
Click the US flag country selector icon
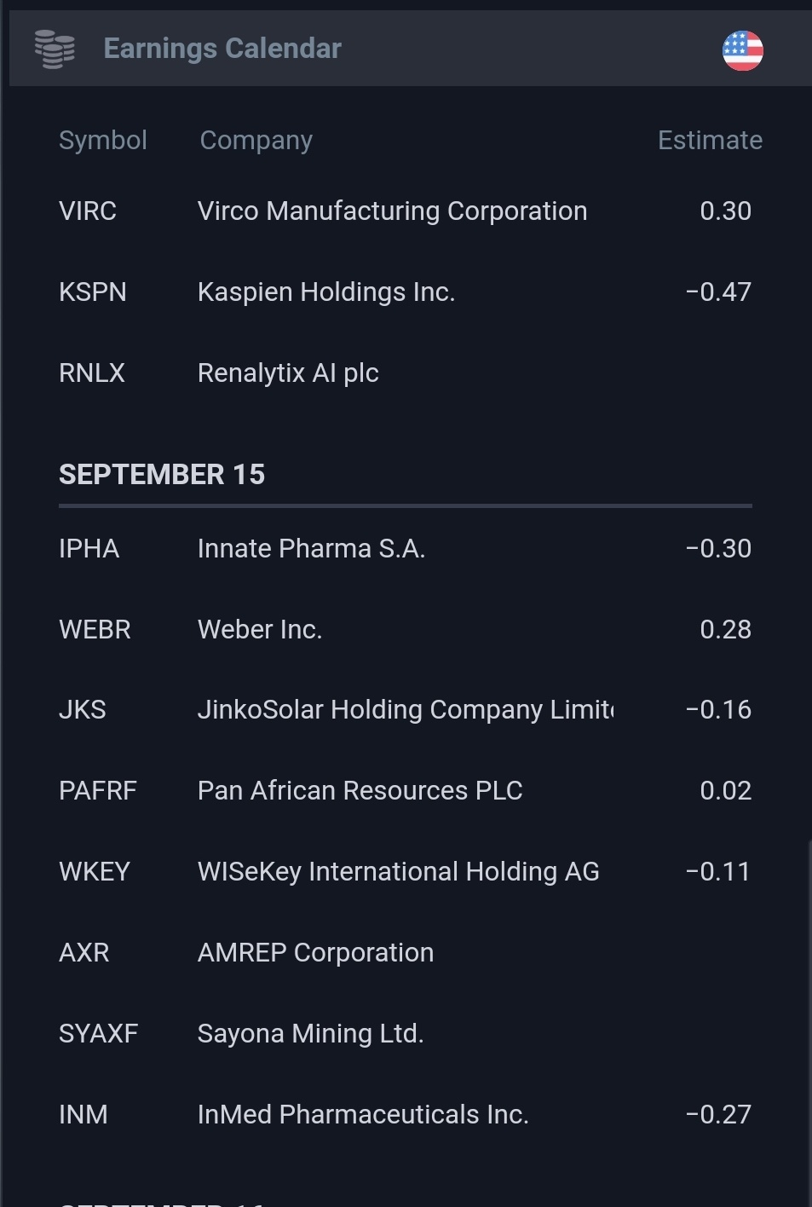click(742, 50)
